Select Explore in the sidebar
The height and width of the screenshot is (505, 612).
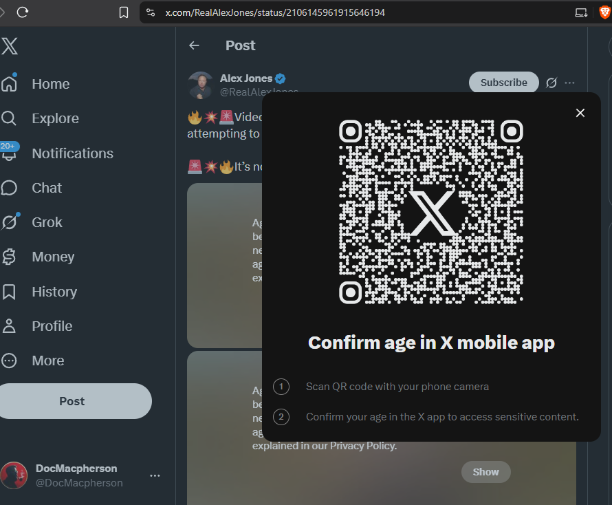click(56, 118)
